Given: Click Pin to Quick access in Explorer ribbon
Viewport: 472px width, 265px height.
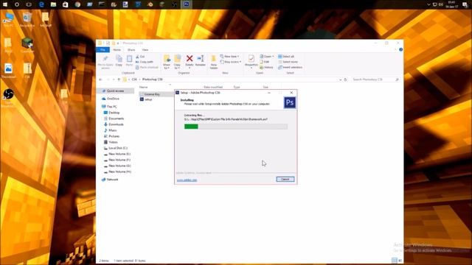Looking at the screenshot, I should [x=105, y=62].
